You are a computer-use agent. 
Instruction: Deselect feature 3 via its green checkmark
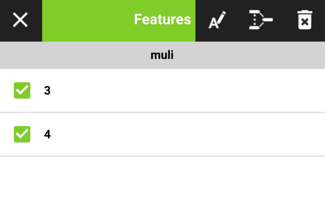pyautogui.click(x=22, y=90)
